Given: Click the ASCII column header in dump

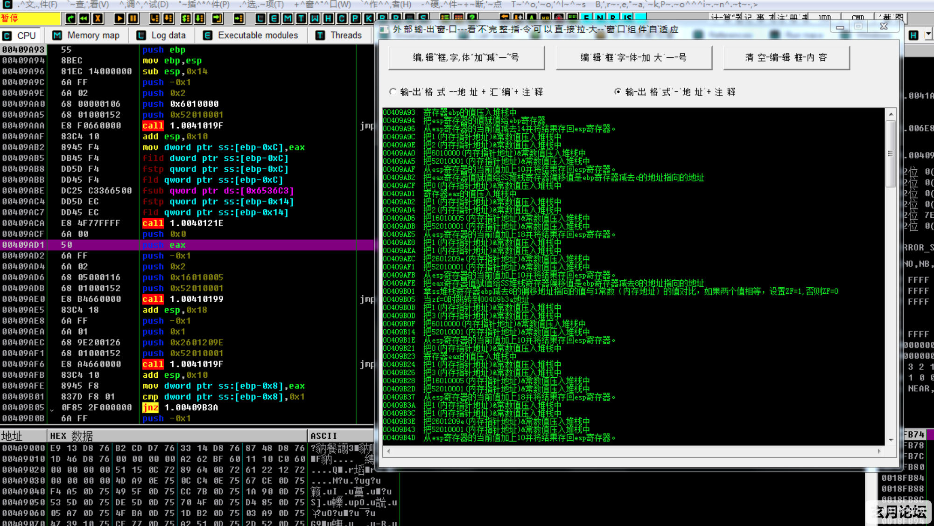Looking at the screenshot, I should [x=341, y=436].
